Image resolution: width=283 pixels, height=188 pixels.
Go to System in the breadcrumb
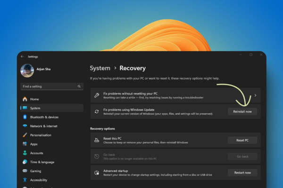click(x=100, y=68)
